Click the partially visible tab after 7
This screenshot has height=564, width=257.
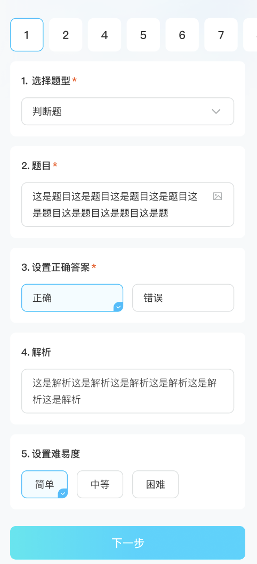click(x=250, y=35)
